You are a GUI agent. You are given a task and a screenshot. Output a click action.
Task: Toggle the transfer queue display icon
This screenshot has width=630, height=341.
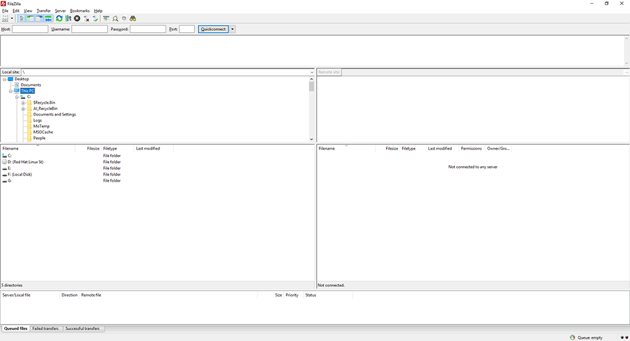click(x=49, y=18)
